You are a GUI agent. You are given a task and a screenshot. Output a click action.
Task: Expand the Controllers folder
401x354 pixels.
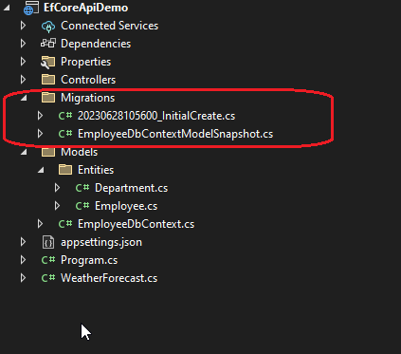tap(23, 80)
